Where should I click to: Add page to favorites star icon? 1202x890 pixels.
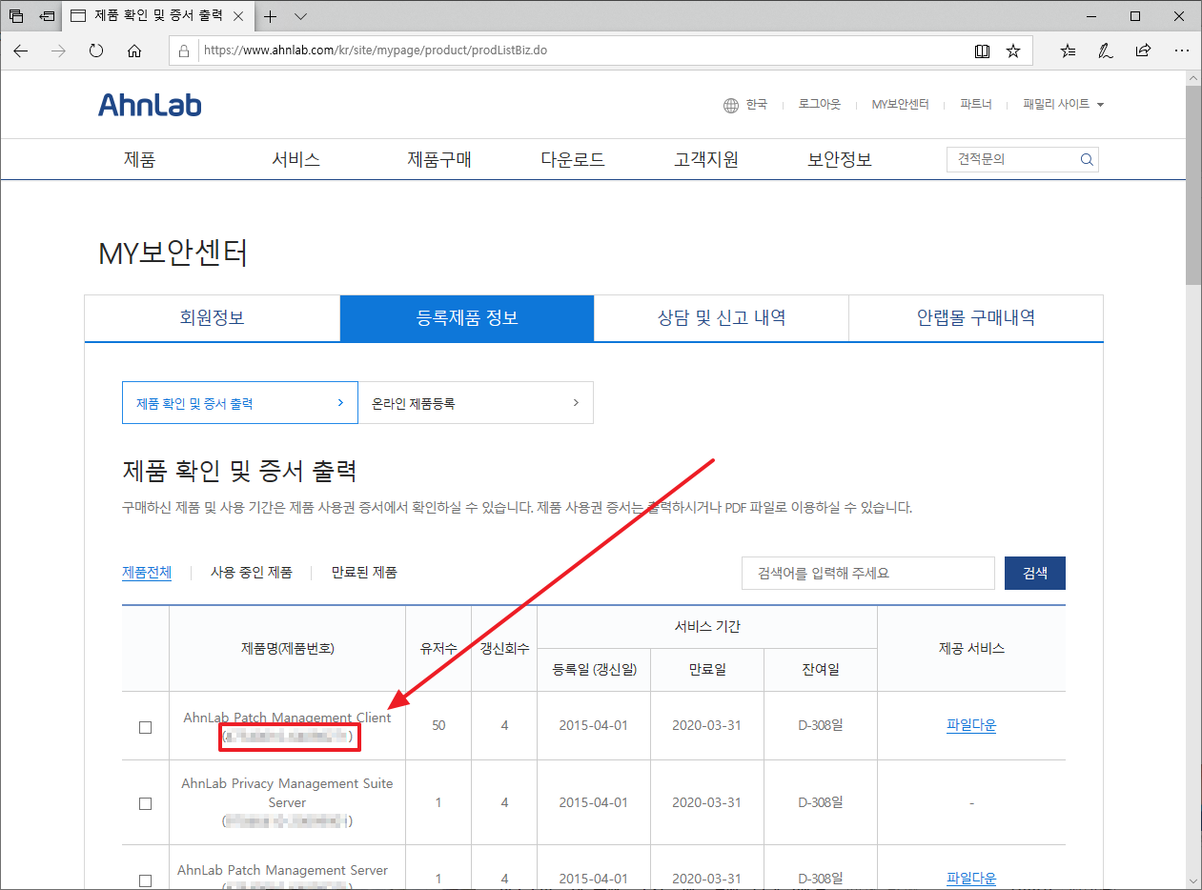pyautogui.click(x=1013, y=51)
